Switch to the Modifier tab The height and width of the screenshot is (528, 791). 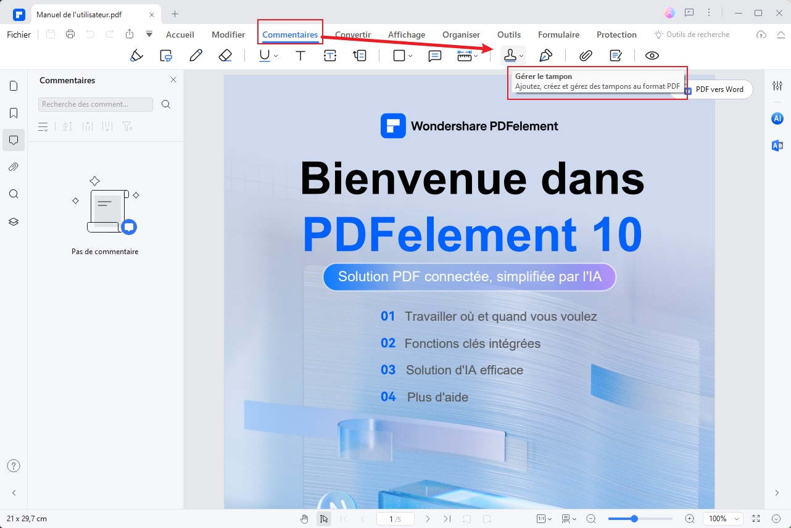228,35
